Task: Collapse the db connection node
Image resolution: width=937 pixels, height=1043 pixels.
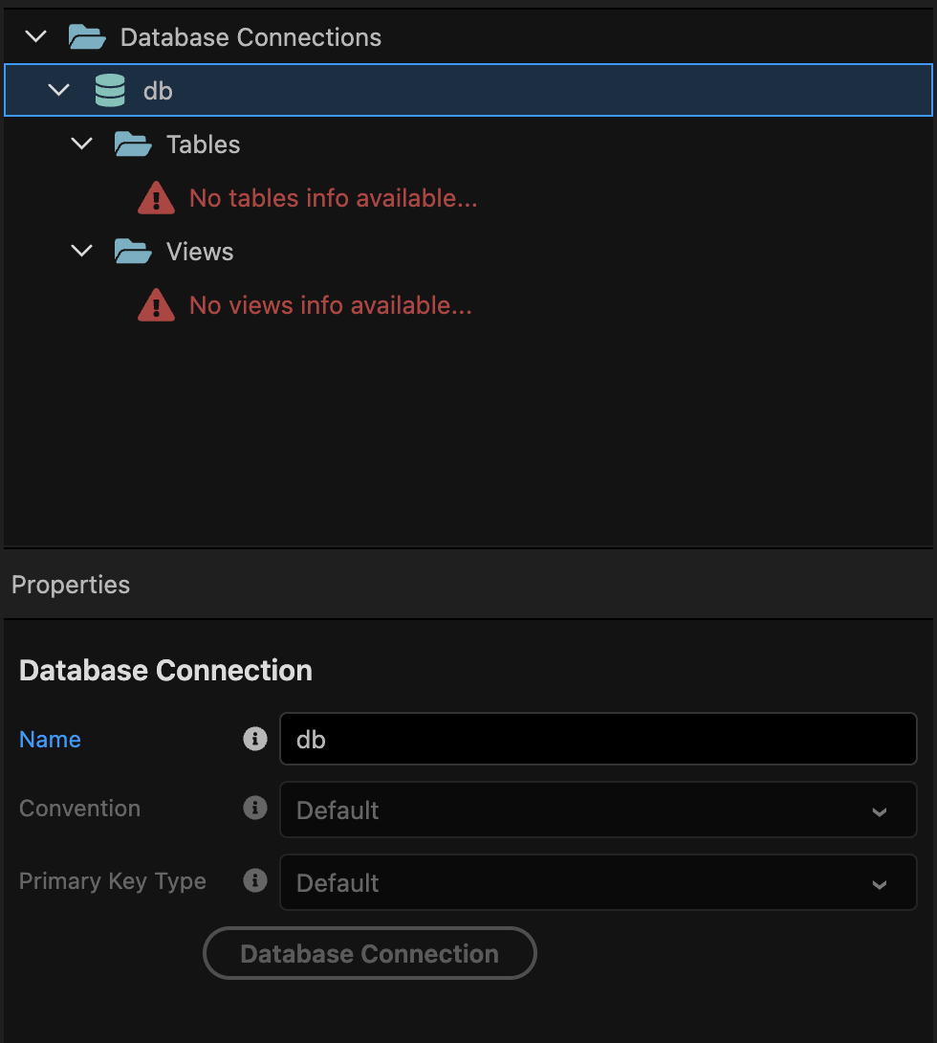Action: tap(59, 91)
